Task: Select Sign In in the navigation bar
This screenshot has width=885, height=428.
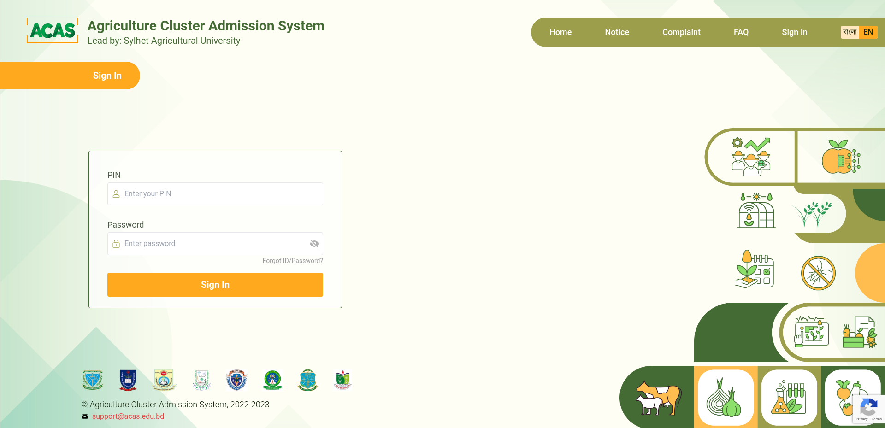Action: pos(794,32)
